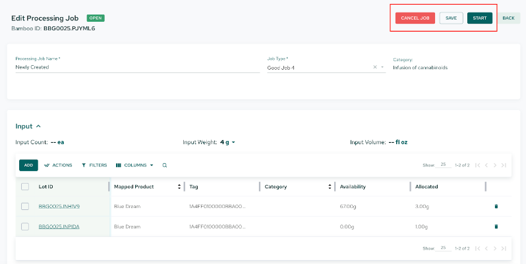Click the 0.00g availability cell
Image resolution: width=526 pixels, height=264 pixels.
coord(347,226)
